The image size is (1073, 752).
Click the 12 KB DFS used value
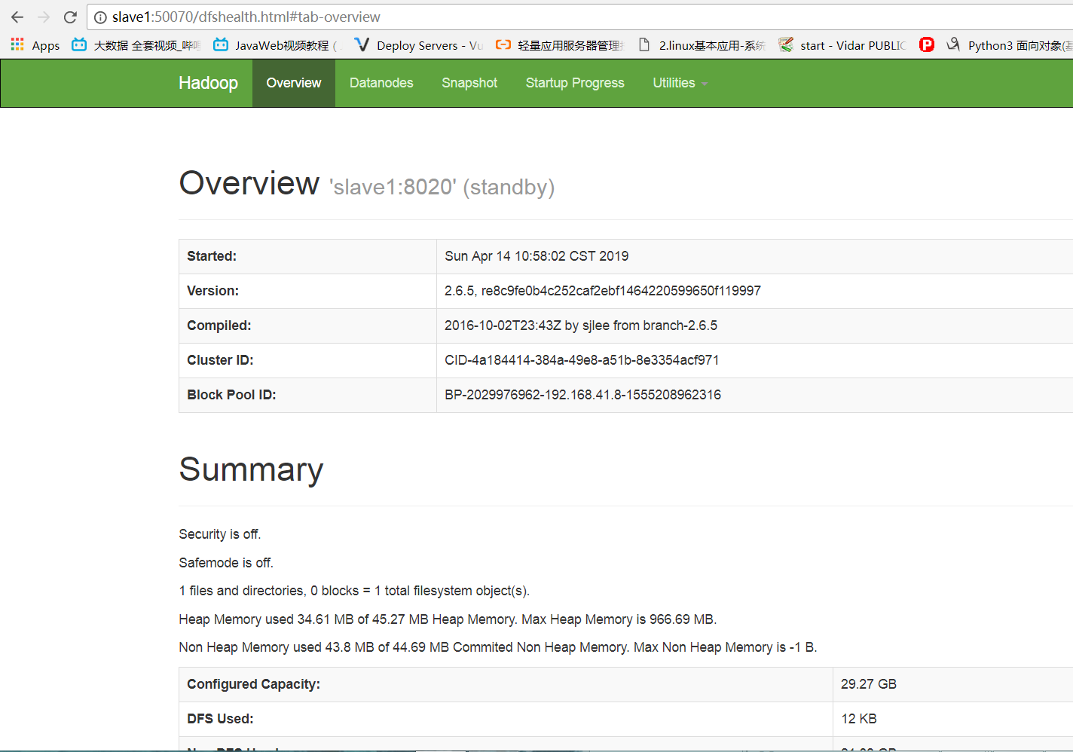(x=859, y=719)
